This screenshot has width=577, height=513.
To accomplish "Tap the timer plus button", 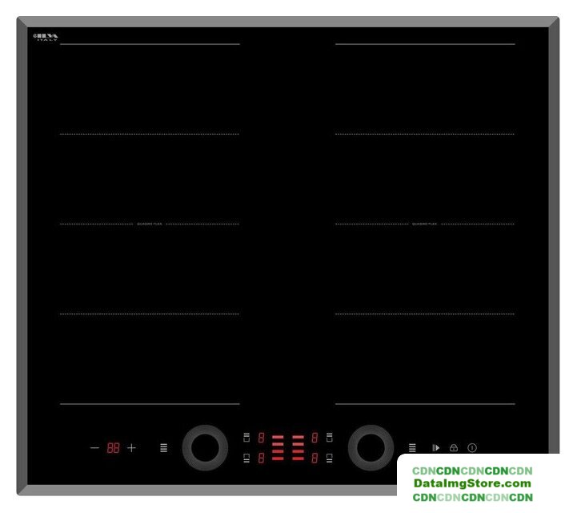I will click(132, 448).
